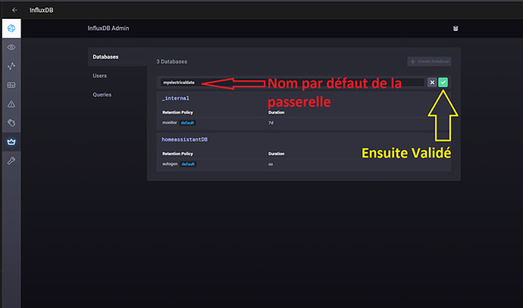Open Host List eye icon in sidebar
Screen dimensions: 523x308
(x=11, y=47)
